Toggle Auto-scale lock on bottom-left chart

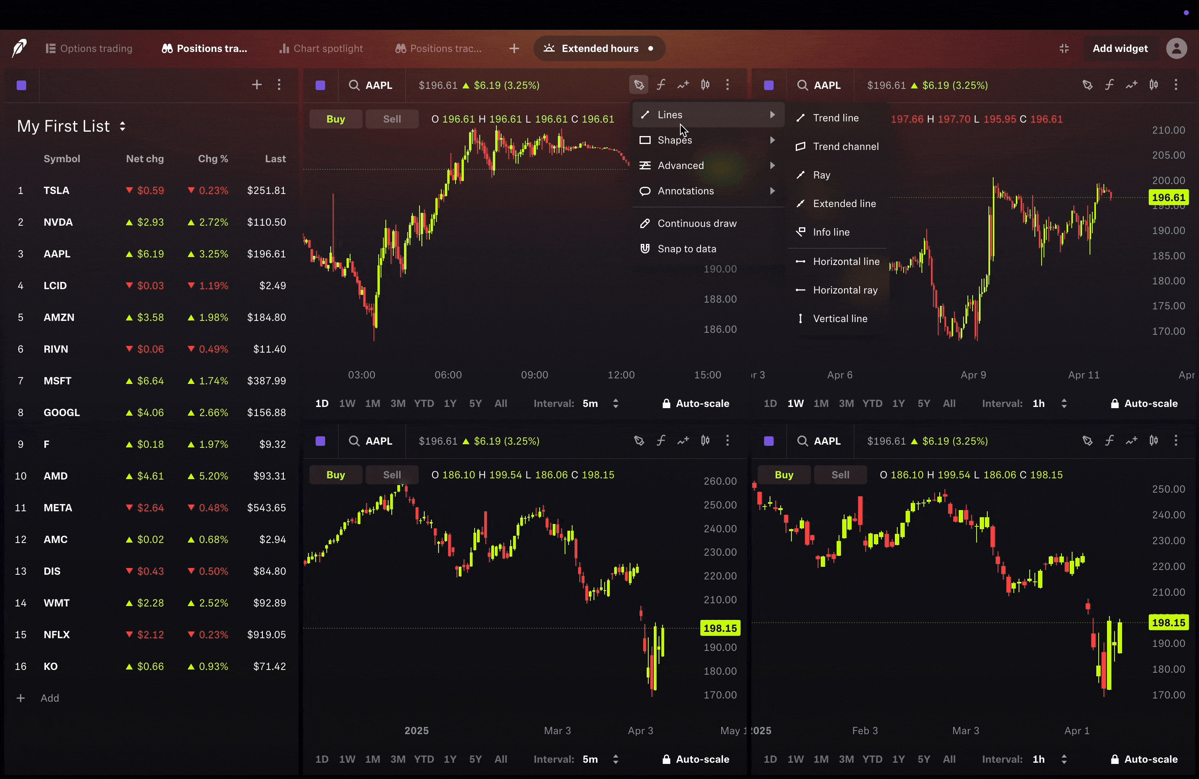point(696,759)
